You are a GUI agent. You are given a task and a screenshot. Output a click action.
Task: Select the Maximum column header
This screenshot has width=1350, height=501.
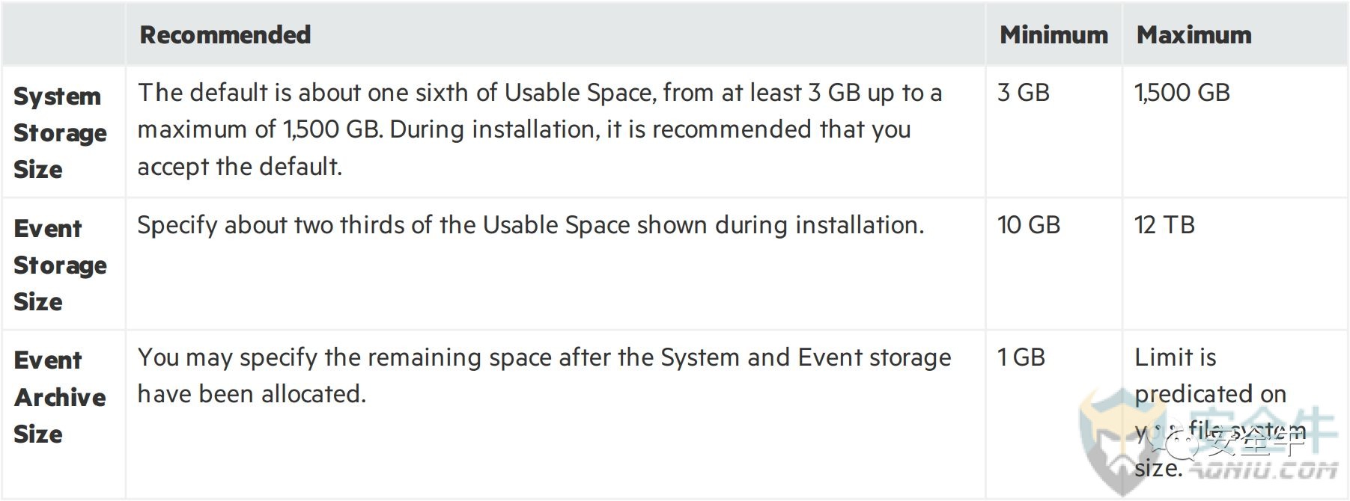(x=1194, y=35)
